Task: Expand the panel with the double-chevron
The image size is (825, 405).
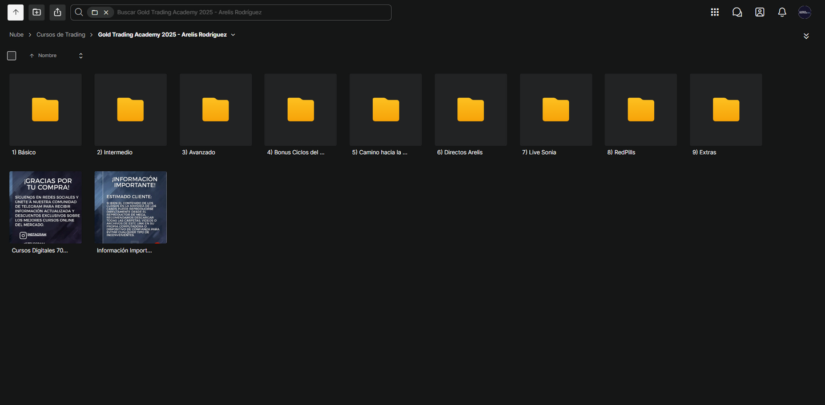Action: (806, 36)
